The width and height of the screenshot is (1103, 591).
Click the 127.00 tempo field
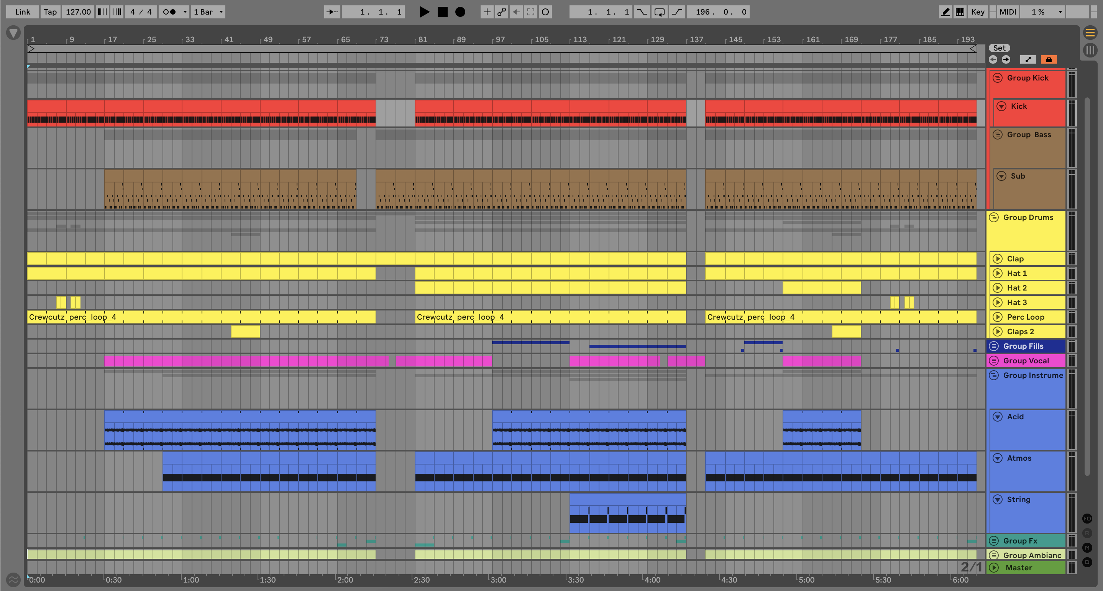78,12
